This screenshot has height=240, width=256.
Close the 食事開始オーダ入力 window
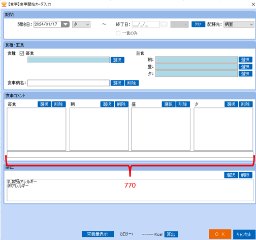click(x=253, y=4)
